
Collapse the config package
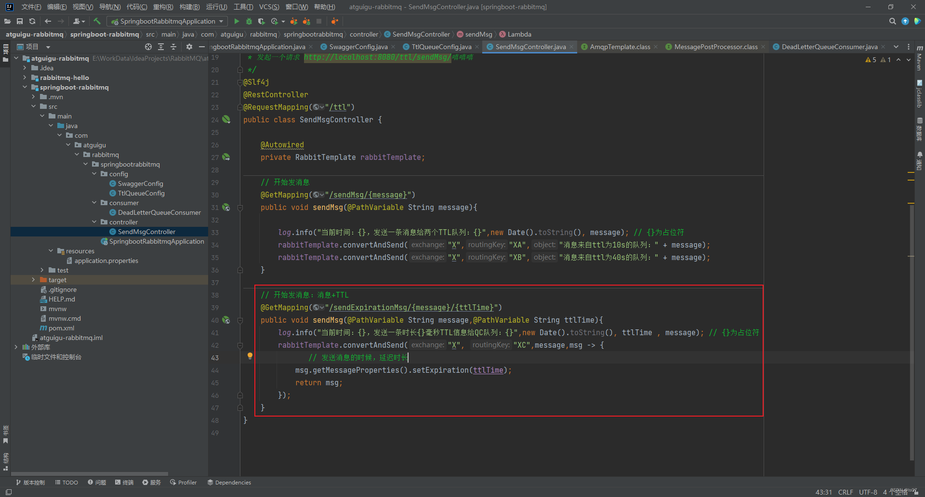(94, 174)
